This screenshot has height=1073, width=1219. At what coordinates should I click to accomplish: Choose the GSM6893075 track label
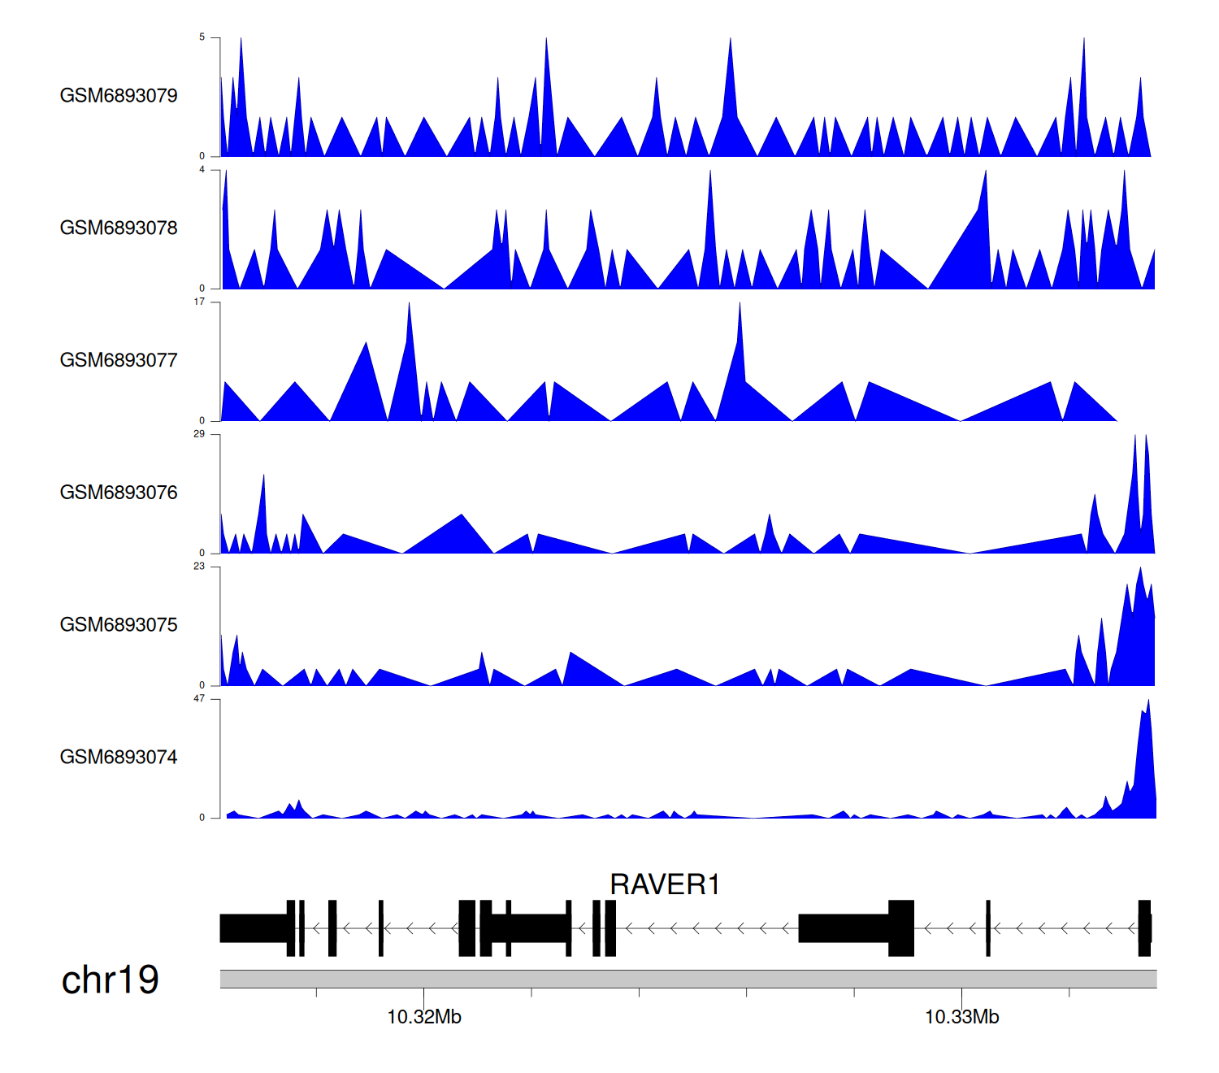tap(119, 624)
